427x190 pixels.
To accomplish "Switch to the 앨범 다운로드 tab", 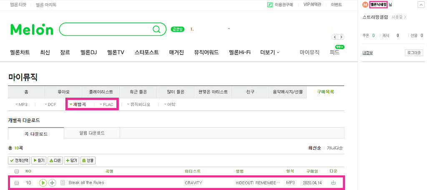I will [x=92, y=133].
